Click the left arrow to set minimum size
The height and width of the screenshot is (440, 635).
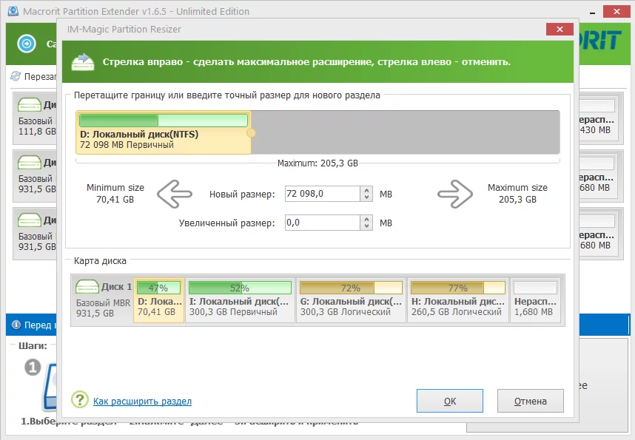pyautogui.click(x=175, y=194)
